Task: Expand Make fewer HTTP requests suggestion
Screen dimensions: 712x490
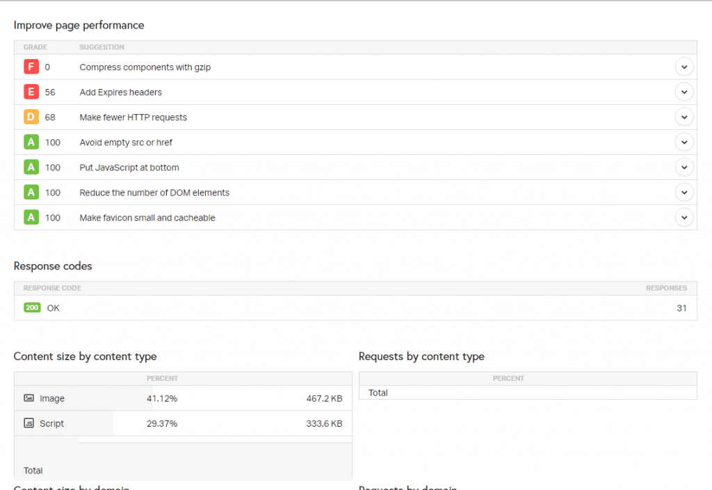Action: pyautogui.click(x=684, y=117)
